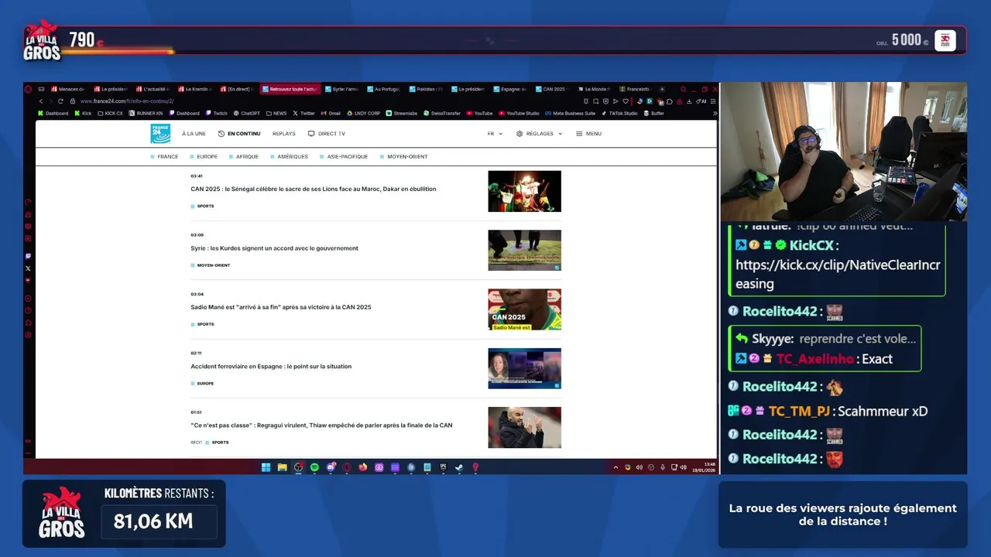Select the Moyen-Orient region in navigation
The image size is (991, 557).
(404, 157)
